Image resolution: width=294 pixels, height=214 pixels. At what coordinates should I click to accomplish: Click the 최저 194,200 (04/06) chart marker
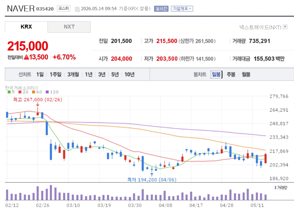(152, 180)
